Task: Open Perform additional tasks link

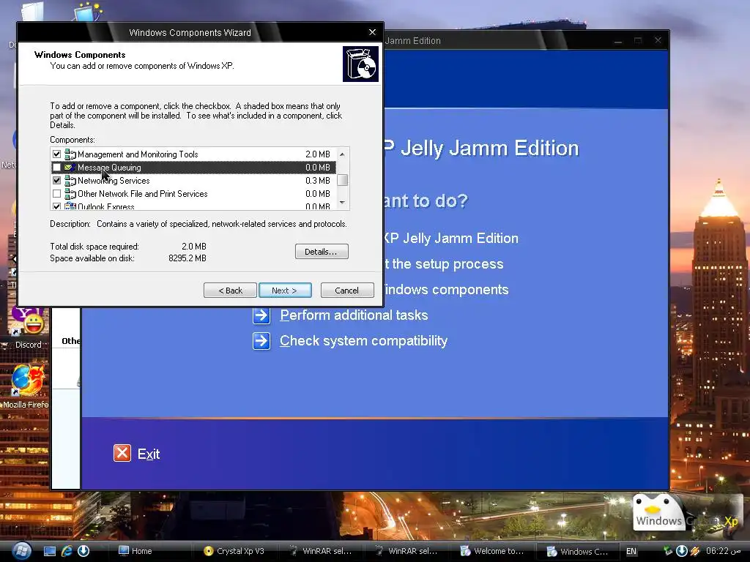Action: coord(354,315)
